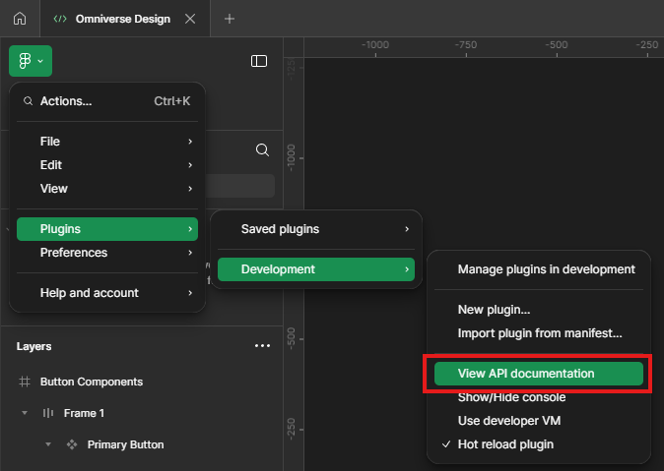Viewport: 664px width, 471px height.
Task: Click the frame icon beside Button Components
Action: [25, 382]
